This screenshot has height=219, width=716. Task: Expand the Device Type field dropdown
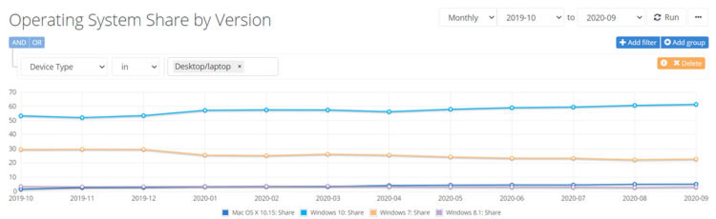[x=64, y=67]
